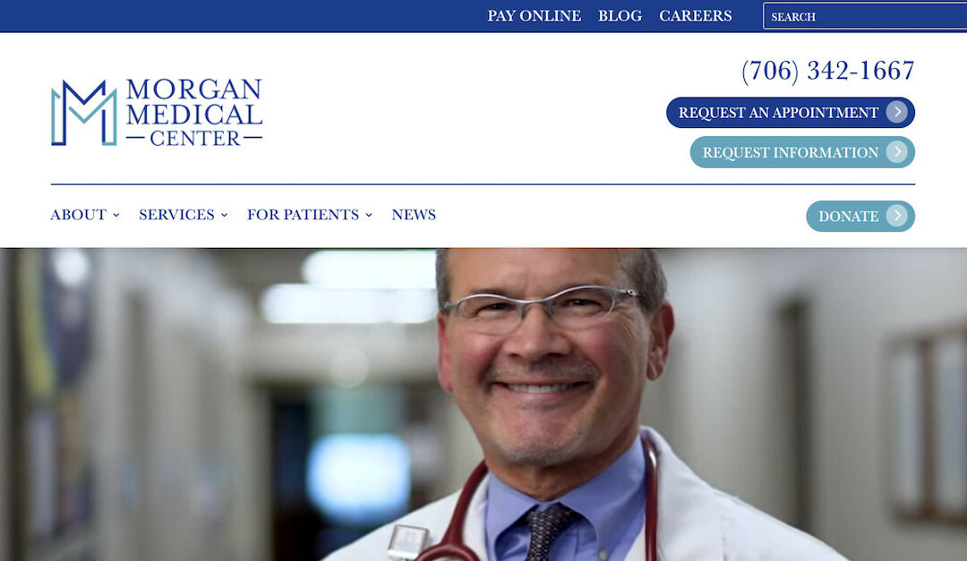Click the arrow circle on Request an Appointment
The height and width of the screenshot is (561, 967).
pos(897,112)
